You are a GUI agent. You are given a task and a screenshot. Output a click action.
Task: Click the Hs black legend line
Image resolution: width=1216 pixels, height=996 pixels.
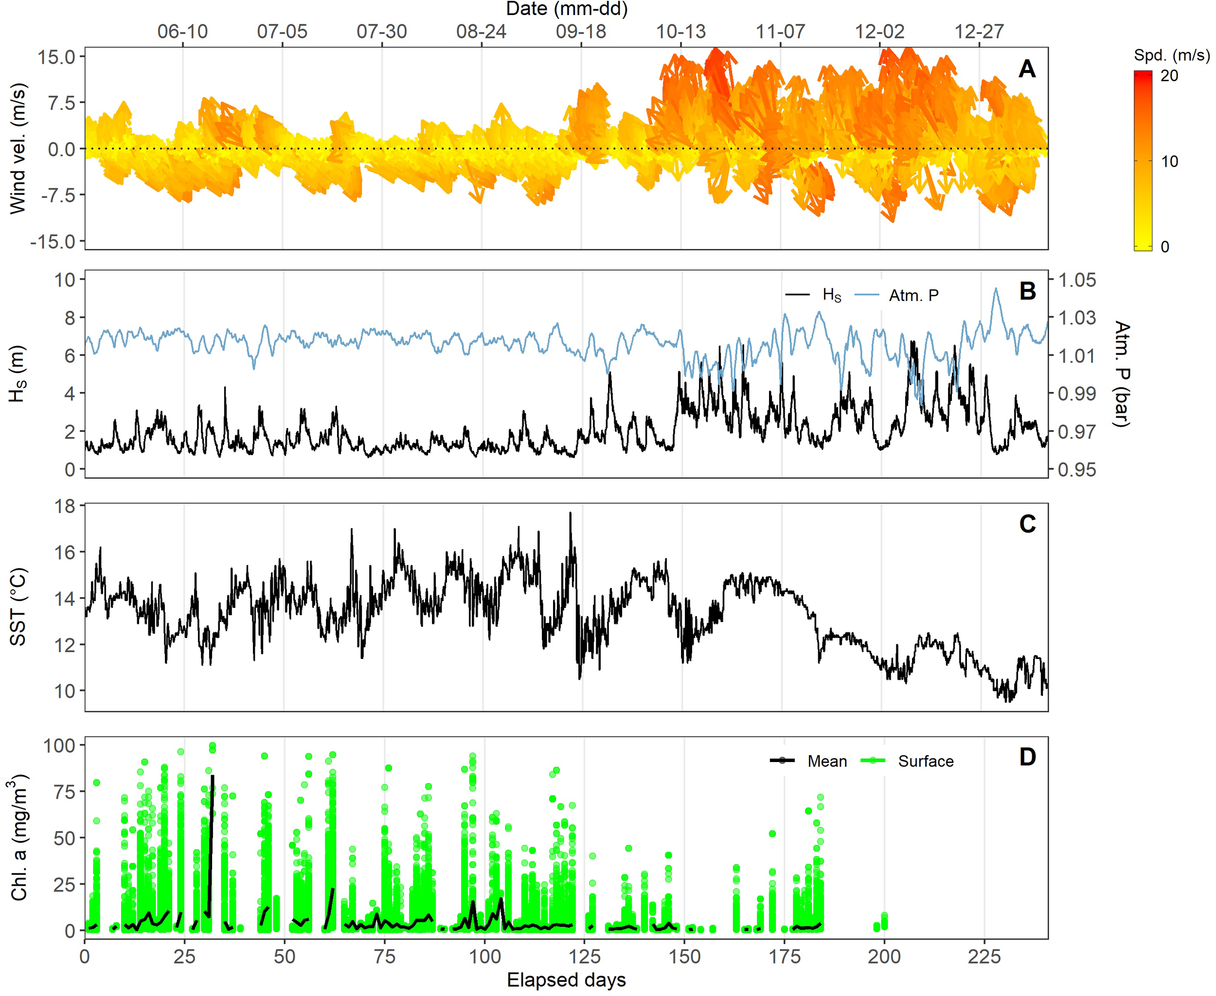797,295
